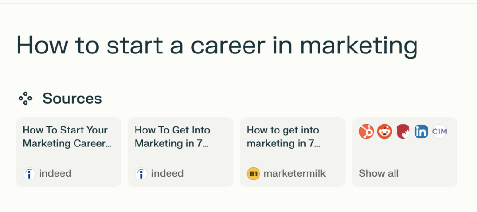The width and height of the screenshot is (477, 212).
Task: Click the first card's indeed site name
Action: [55, 173]
